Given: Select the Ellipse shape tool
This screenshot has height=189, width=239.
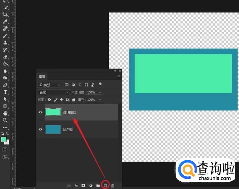Looking at the screenshot, I should click(5, 106).
